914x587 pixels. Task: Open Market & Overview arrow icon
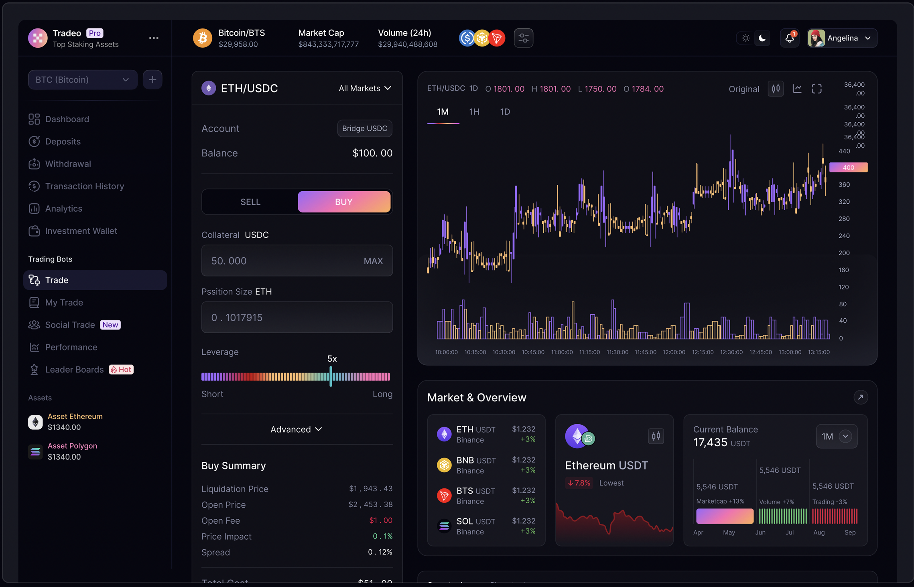pos(860,397)
